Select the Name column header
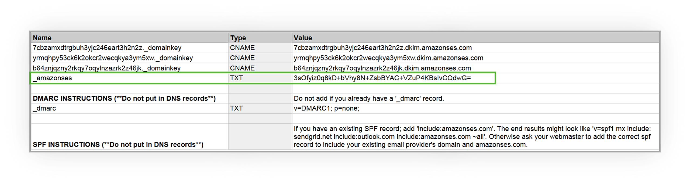 pos(130,38)
